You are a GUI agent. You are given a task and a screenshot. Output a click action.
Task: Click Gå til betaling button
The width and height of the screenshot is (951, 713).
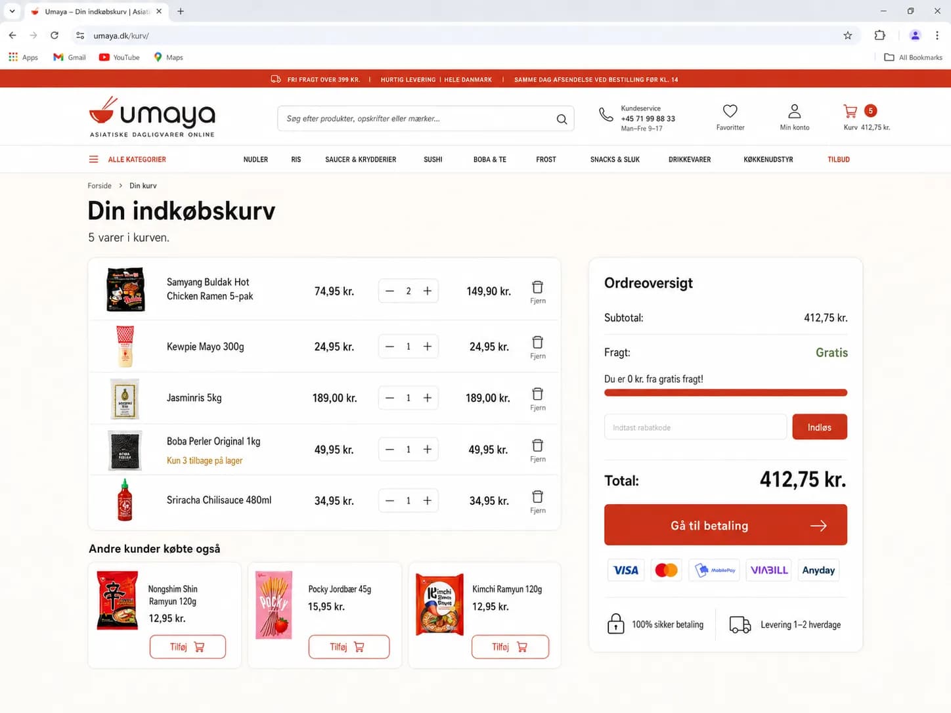pos(725,525)
